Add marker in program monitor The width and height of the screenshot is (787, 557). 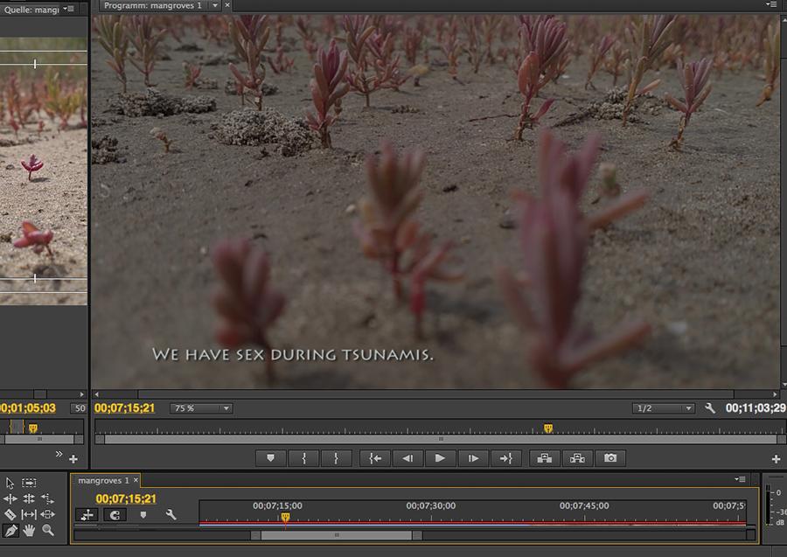coord(270,458)
